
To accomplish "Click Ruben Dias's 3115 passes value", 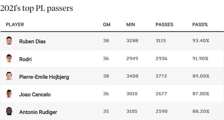I will click(x=161, y=41).
